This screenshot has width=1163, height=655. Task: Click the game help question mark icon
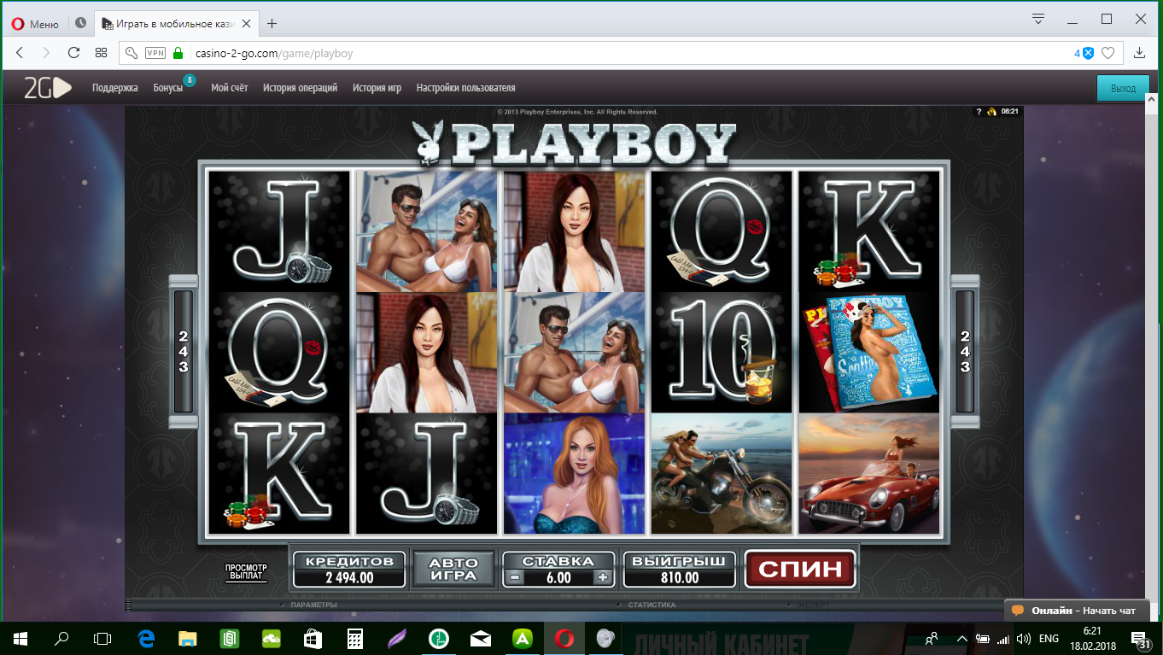click(979, 111)
